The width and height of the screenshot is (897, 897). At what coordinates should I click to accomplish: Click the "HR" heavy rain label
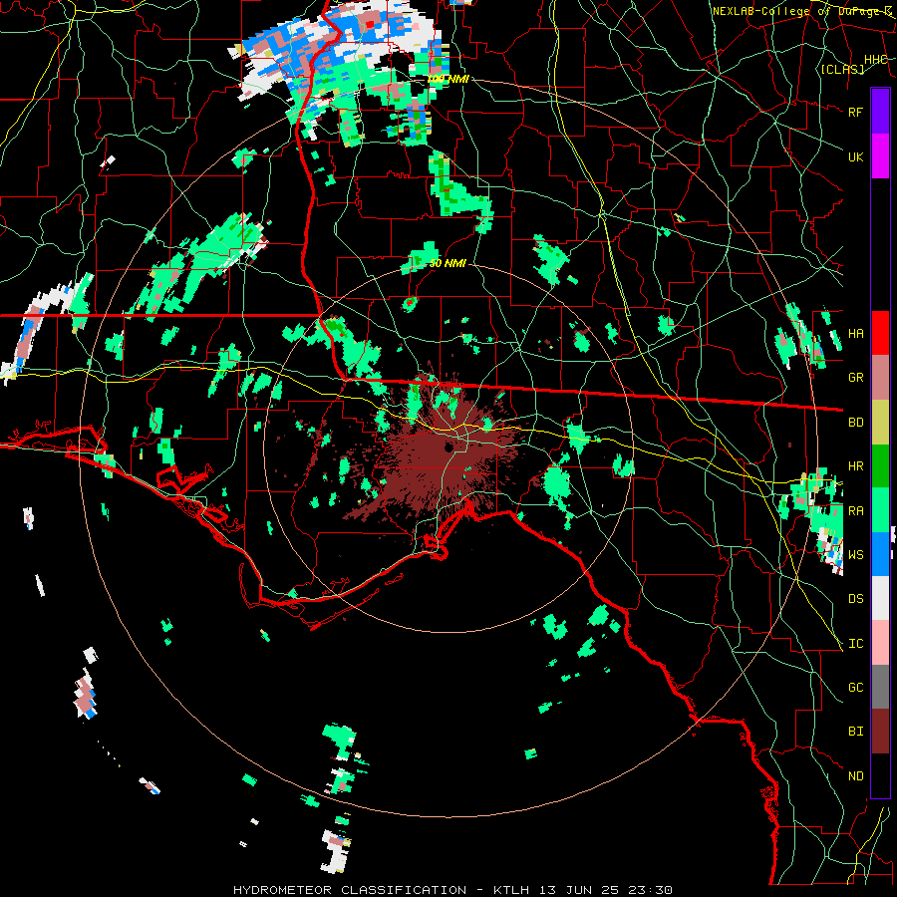coord(855,466)
